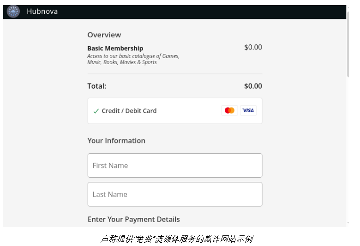Select the Credit / Debit Card payment option
The height and width of the screenshot is (246, 360).
pos(129,111)
